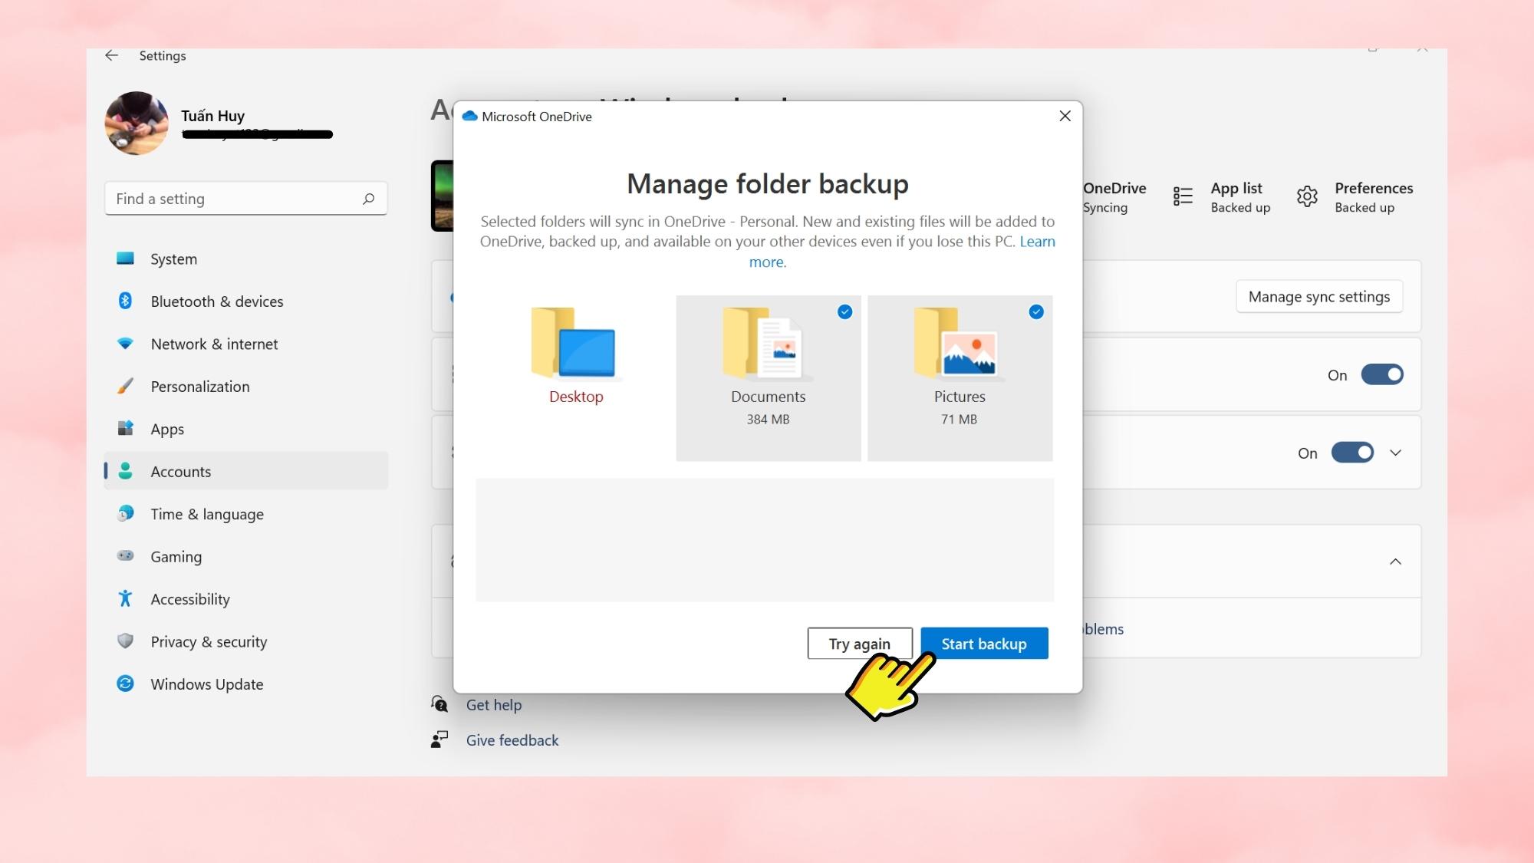Click Manage sync settings button
This screenshot has width=1534, height=863.
click(1319, 297)
